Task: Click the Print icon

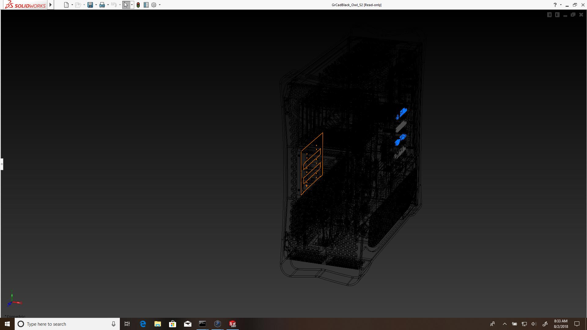Action: tap(102, 5)
